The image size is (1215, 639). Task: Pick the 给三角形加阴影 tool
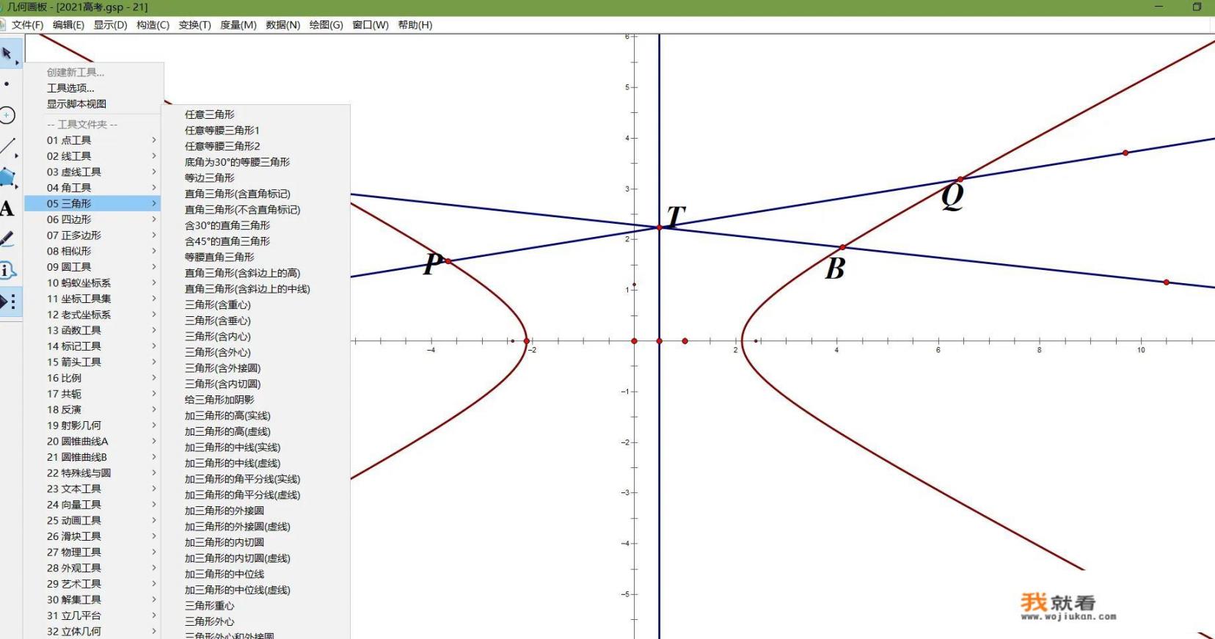coord(219,400)
